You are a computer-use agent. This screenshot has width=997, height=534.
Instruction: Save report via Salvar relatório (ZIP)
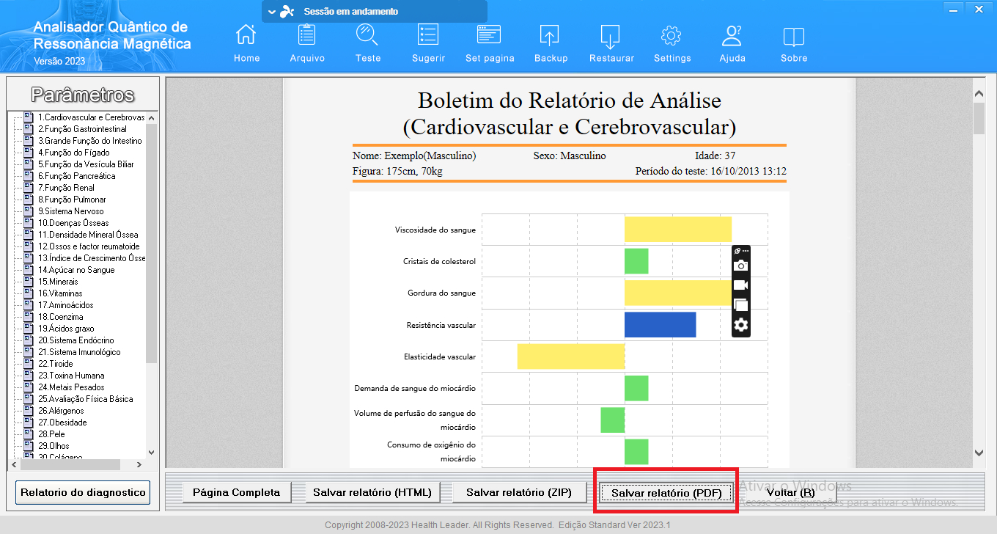click(x=519, y=492)
